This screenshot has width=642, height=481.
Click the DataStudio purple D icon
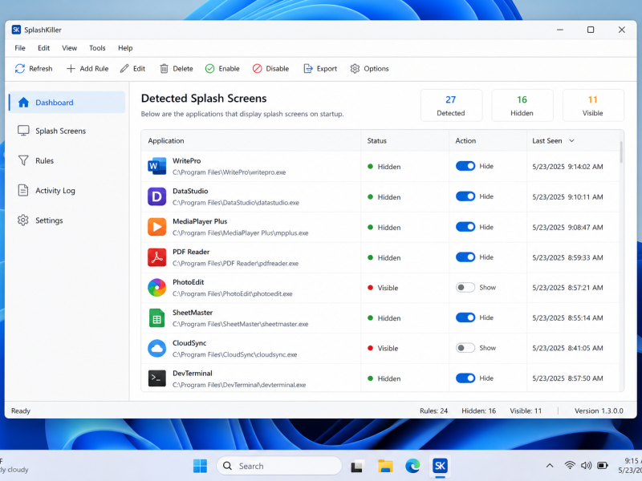pos(156,196)
